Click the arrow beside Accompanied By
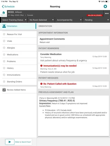The image size is (110, 146). 81,20
